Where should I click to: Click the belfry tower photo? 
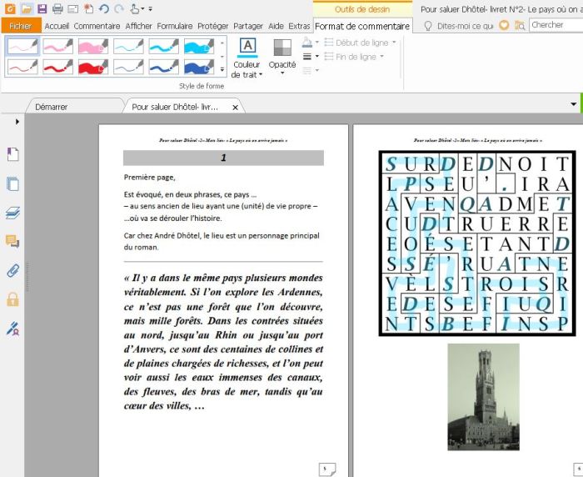(x=483, y=397)
